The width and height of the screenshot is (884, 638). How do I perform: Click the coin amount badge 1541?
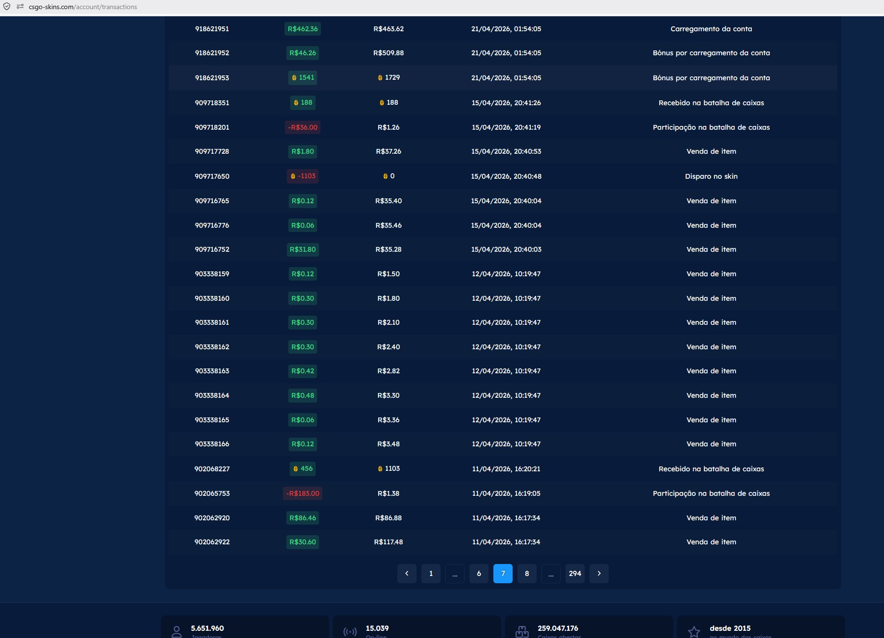(303, 77)
